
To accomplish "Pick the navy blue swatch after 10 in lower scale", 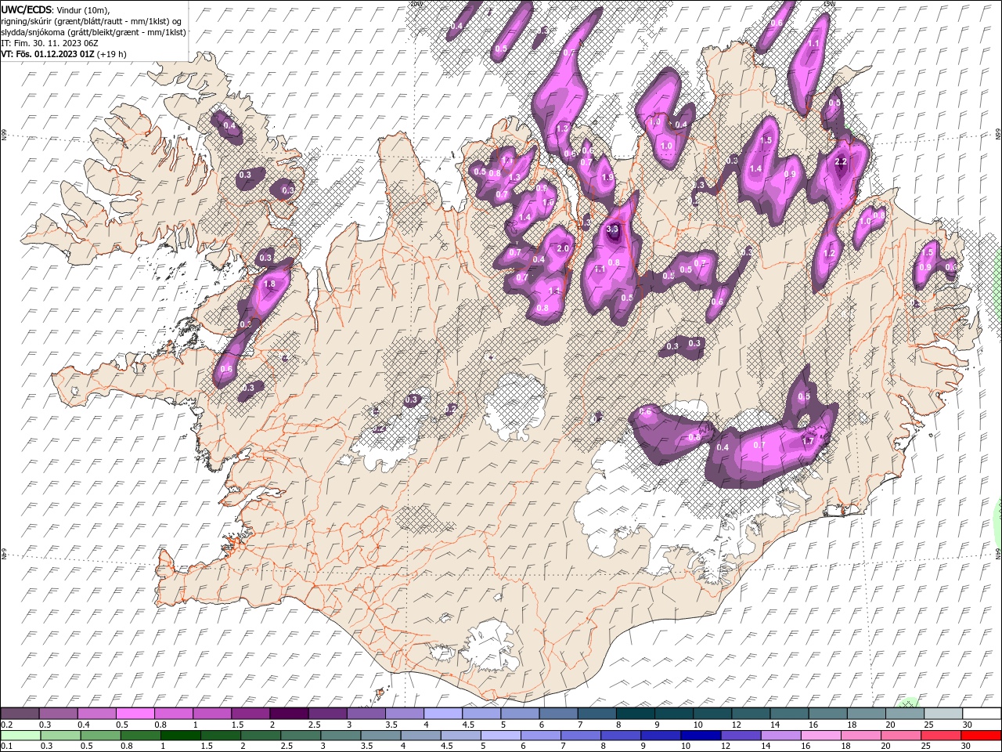I will 699,736.
